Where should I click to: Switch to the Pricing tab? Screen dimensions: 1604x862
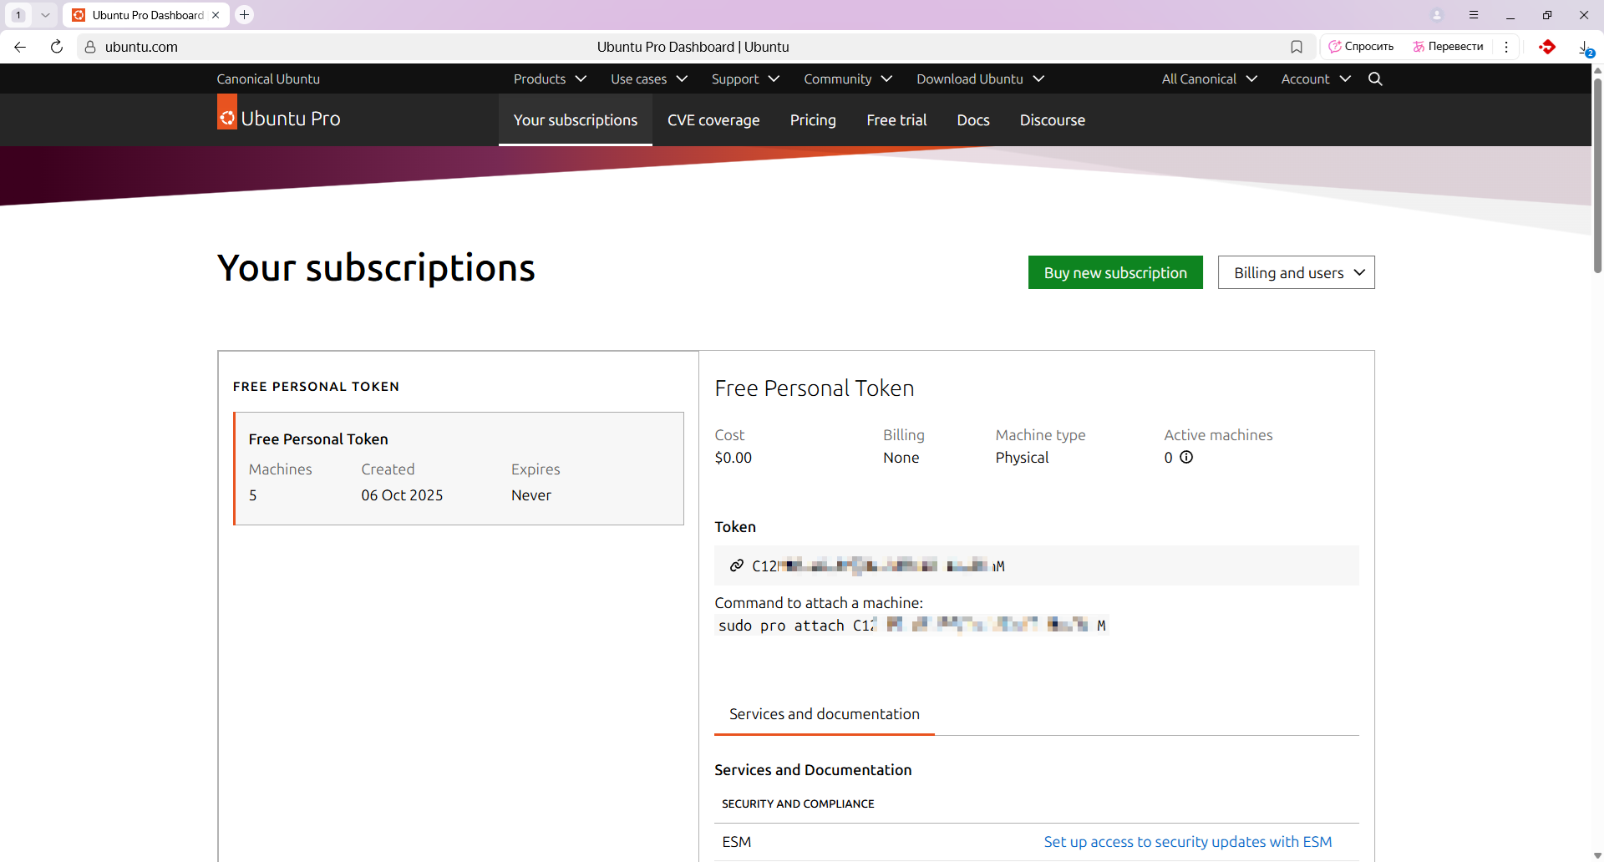pyautogui.click(x=812, y=120)
